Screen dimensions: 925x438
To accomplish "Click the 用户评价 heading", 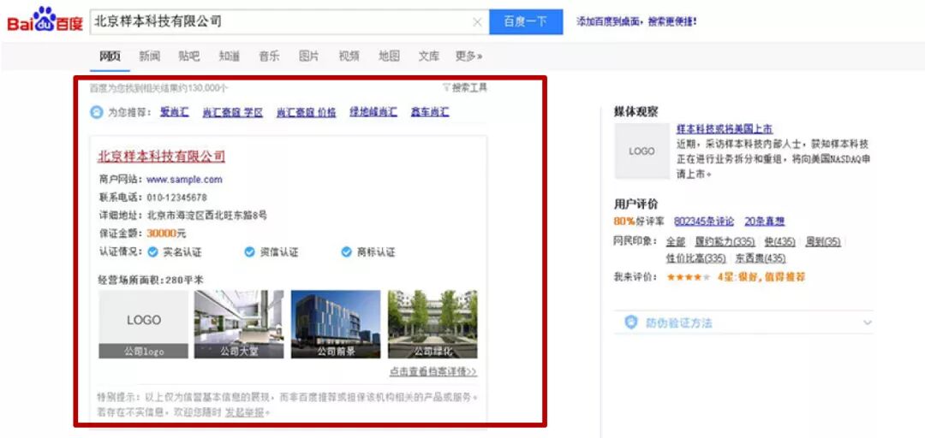I will (636, 204).
